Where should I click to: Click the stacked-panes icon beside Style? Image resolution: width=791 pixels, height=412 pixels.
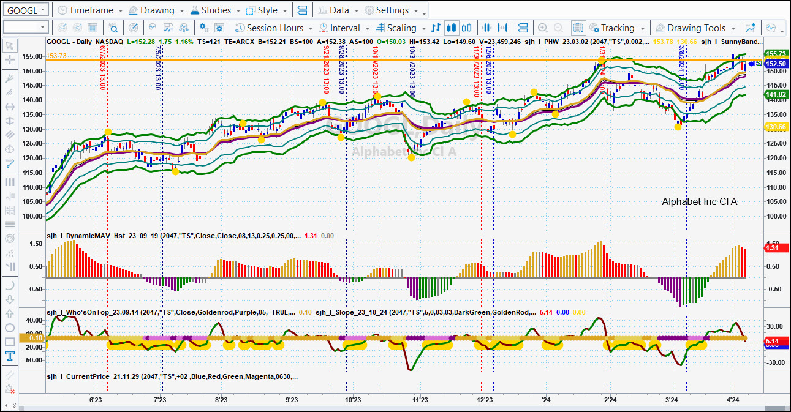pyautogui.click(x=301, y=10)
